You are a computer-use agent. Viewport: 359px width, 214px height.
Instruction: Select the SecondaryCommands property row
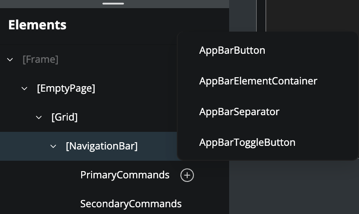[x=131, y=204]
